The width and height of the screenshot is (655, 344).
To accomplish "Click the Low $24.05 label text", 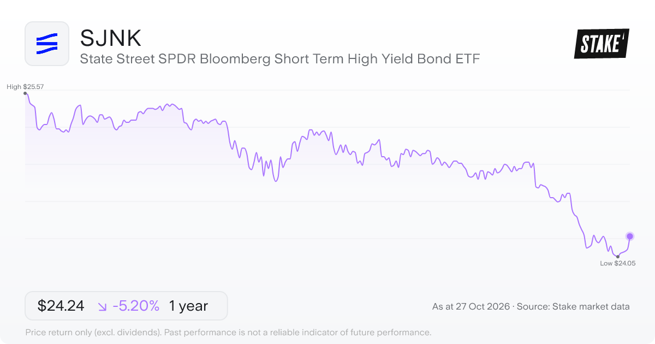I will [617, 263].
